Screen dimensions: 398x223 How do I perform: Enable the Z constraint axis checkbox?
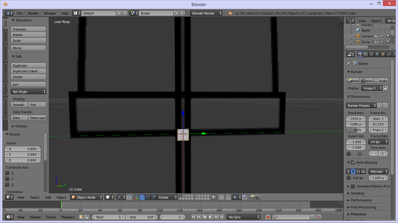8,185
